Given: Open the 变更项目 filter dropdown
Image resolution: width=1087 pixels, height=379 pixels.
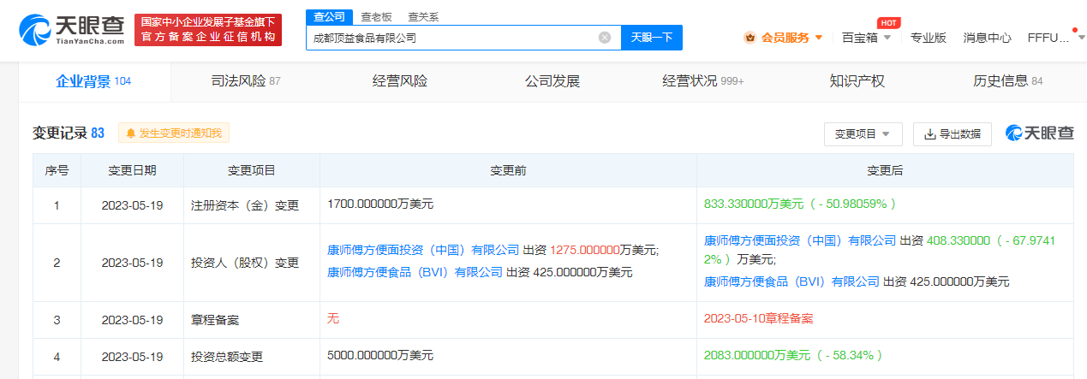Looking at the screenshot, I should 863,134.
